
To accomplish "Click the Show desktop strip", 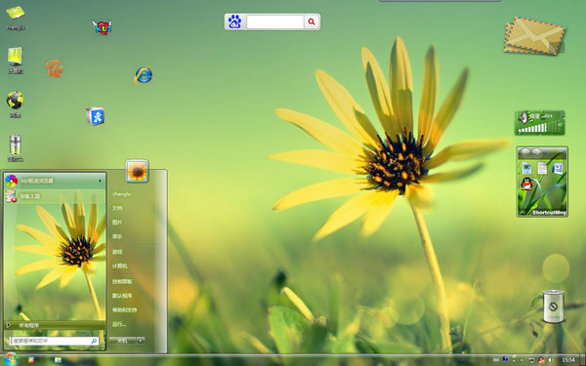I will click(x=582, y=360).
